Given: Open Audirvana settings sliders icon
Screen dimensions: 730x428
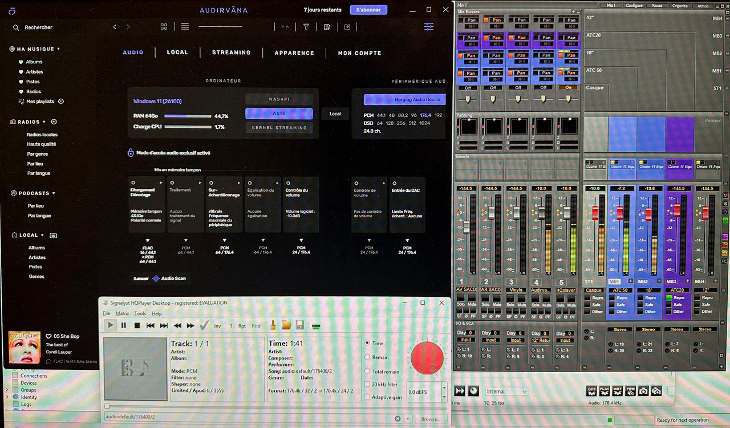Looking at the screenshot, I should pyautogui.click(x=429, y=26).
